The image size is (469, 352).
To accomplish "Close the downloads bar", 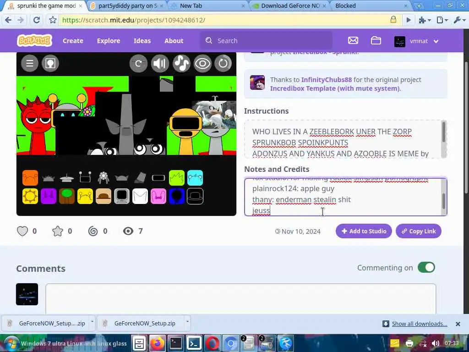I will pyautogui.click(x=458, y=324).
